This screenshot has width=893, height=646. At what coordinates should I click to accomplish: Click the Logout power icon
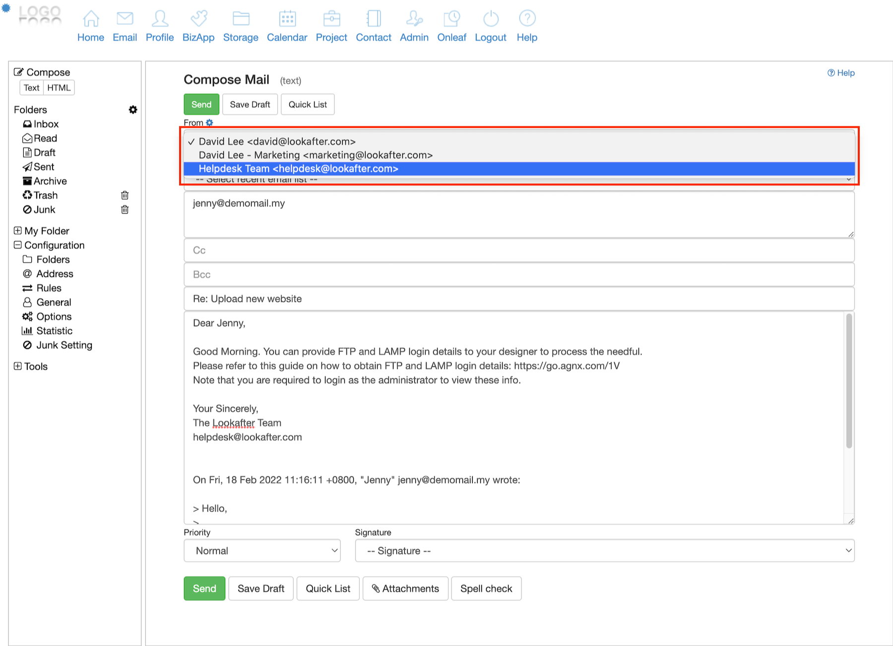point(490,19)
